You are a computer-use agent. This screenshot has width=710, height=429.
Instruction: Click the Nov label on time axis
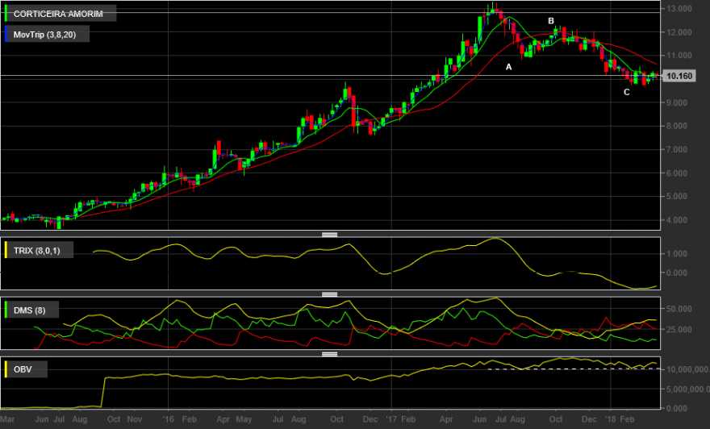coord(135,419)
